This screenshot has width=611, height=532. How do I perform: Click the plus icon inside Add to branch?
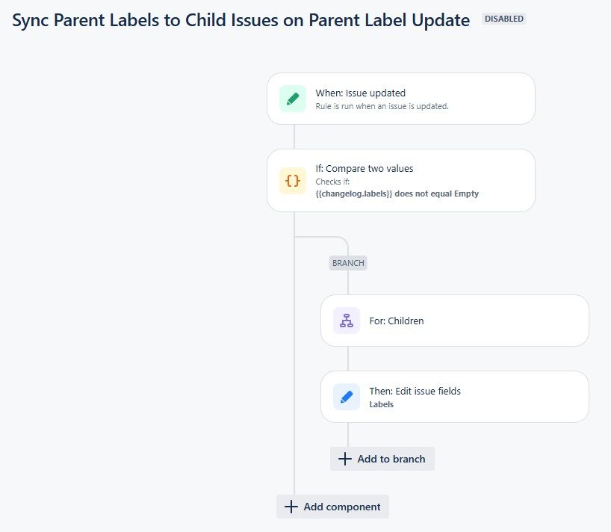[x=345, y=458]
